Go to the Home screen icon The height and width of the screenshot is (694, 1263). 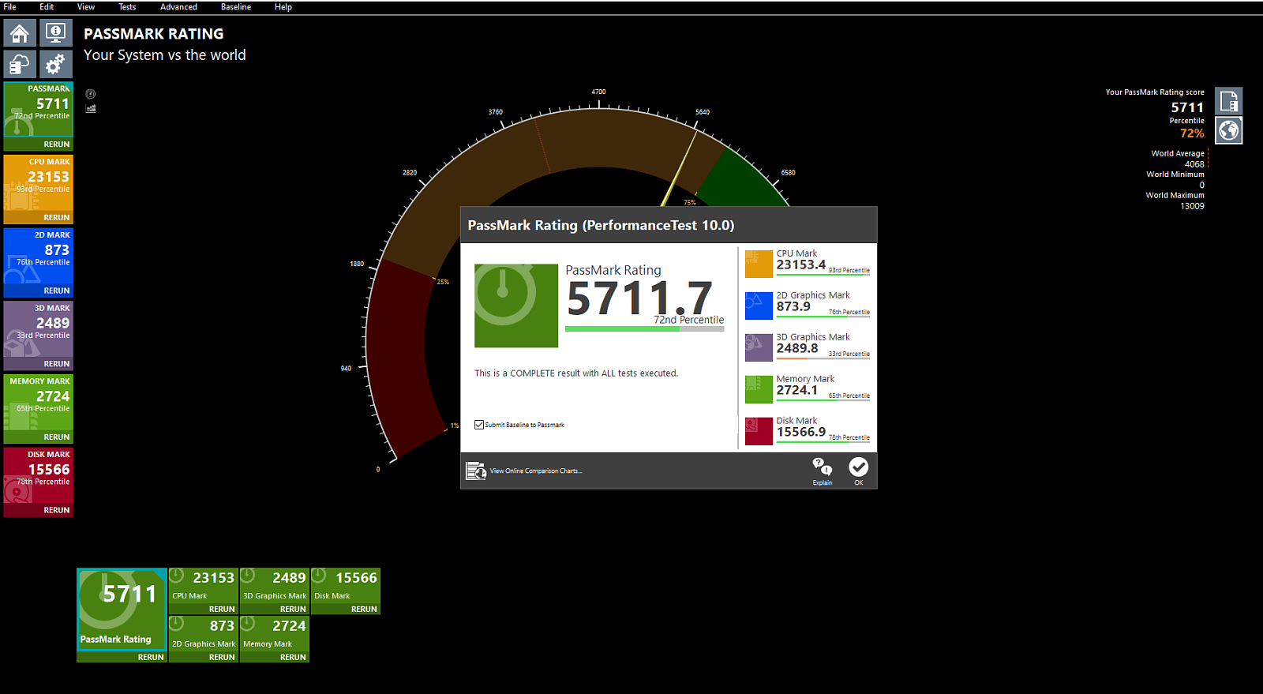point(20,33)
